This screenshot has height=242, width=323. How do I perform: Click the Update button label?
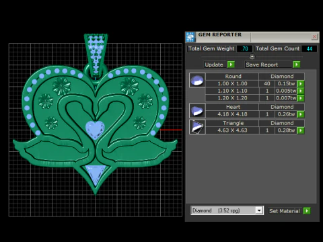coord(214,65)
